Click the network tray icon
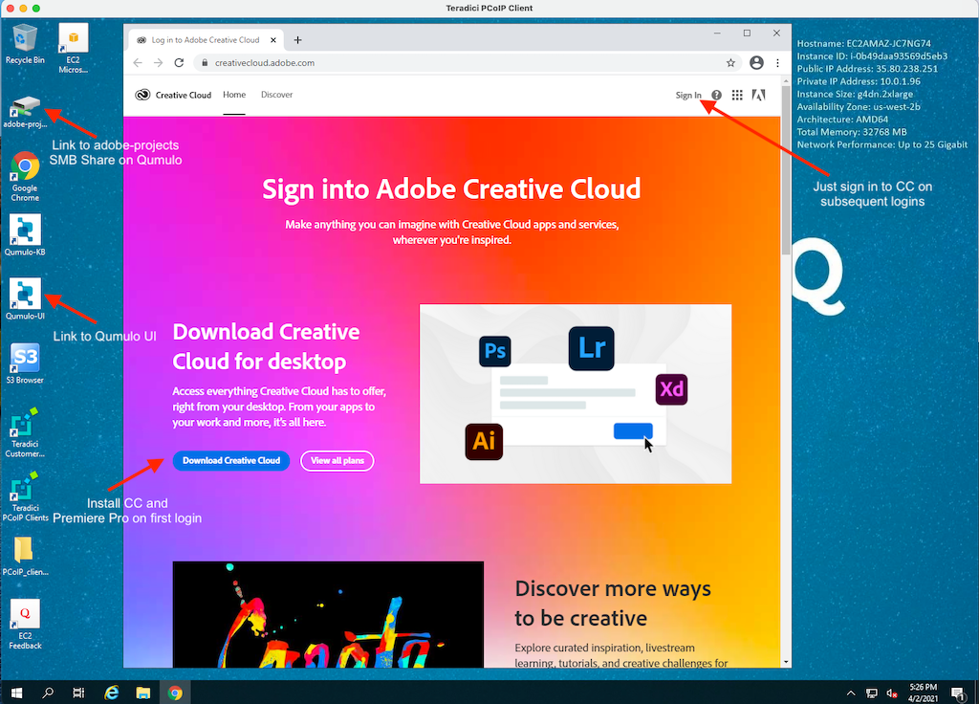 872,693
